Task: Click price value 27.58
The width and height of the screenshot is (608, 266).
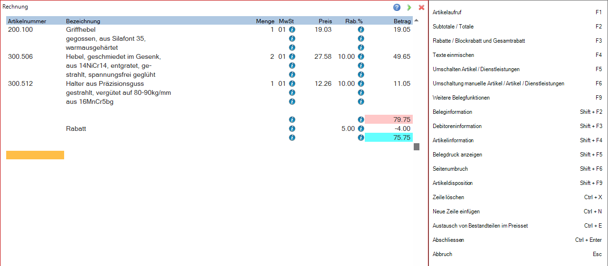Action: click(323, 56)
